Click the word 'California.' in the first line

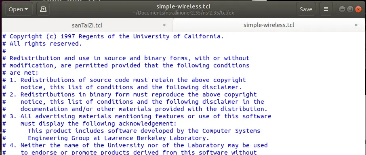tap(204, 36)
